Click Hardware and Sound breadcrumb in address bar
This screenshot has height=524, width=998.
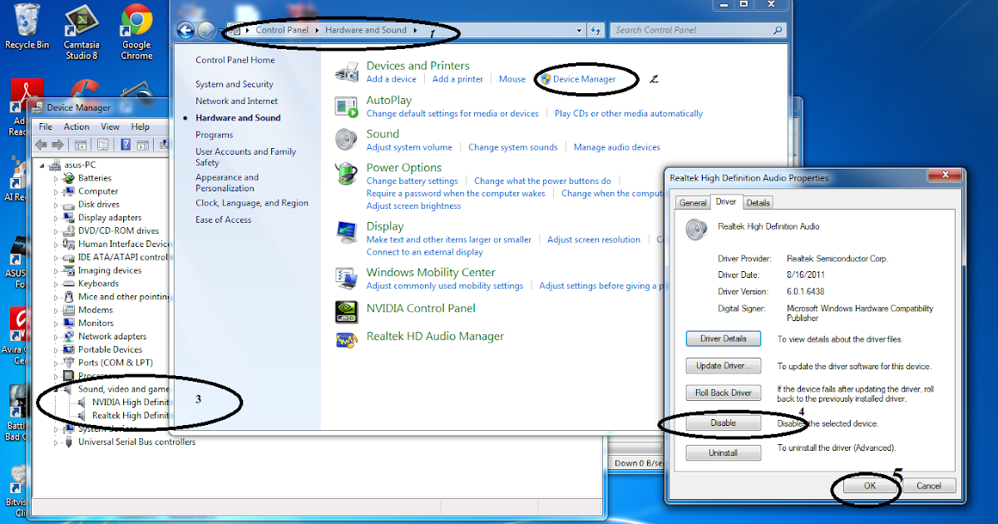click(366, 30)
